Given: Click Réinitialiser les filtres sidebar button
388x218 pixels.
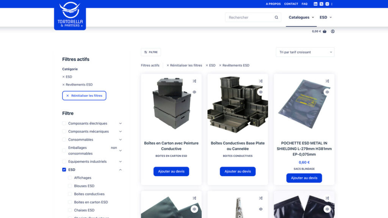Looking at the screenshot, I should tap(84, 96).
